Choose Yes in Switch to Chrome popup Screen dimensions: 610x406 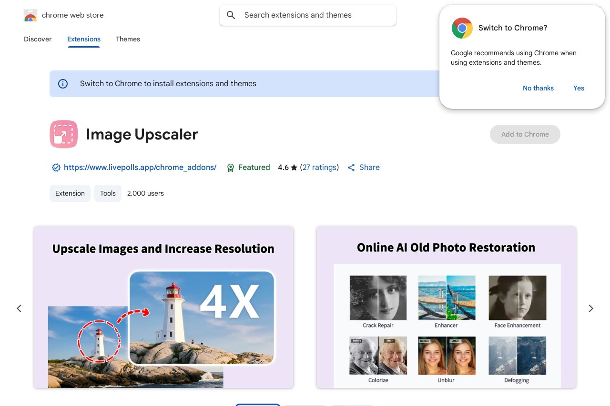(579, 88)
